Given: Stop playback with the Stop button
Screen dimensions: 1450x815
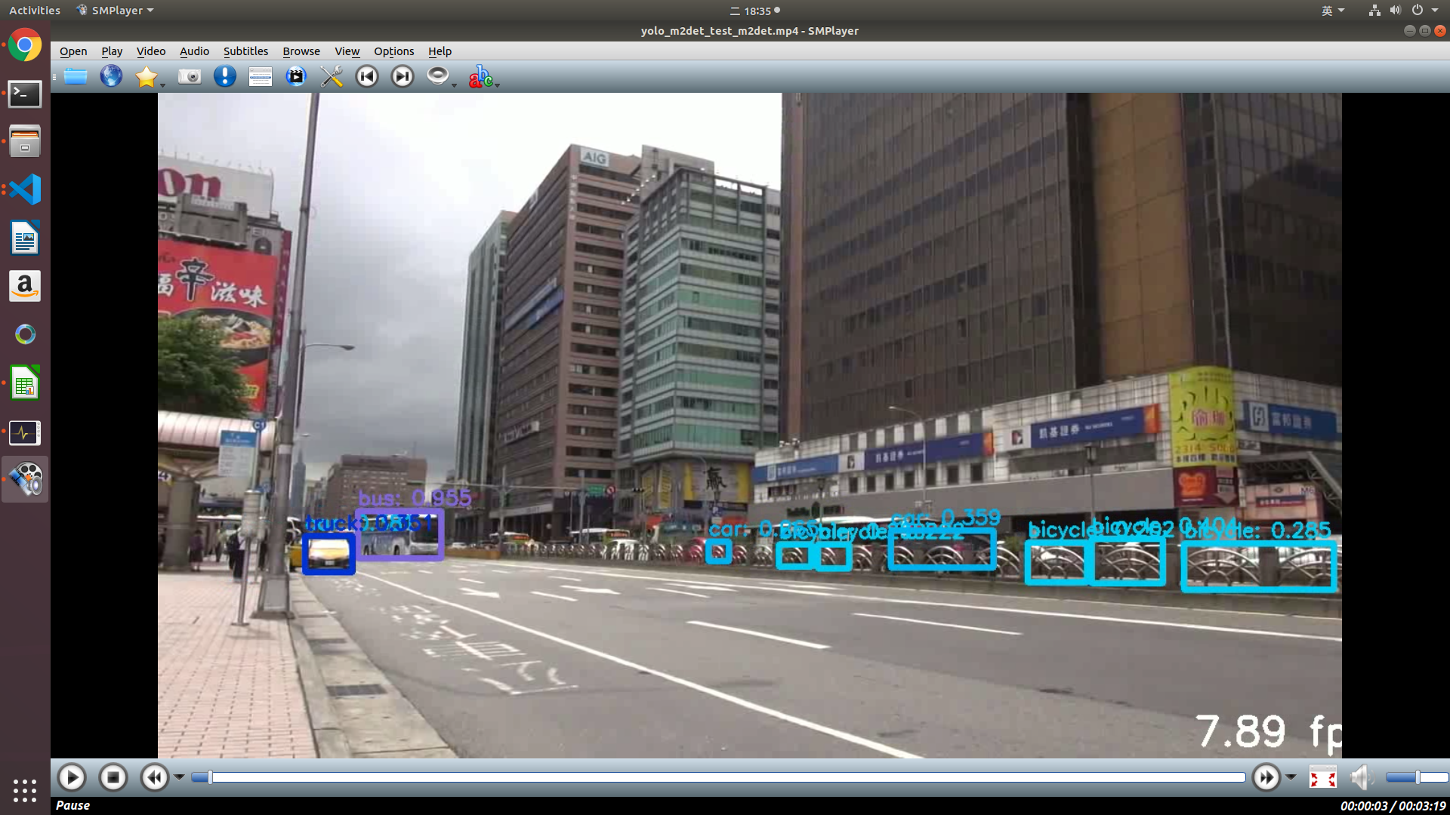Looking at the screenshot, I should click(113, 777).
